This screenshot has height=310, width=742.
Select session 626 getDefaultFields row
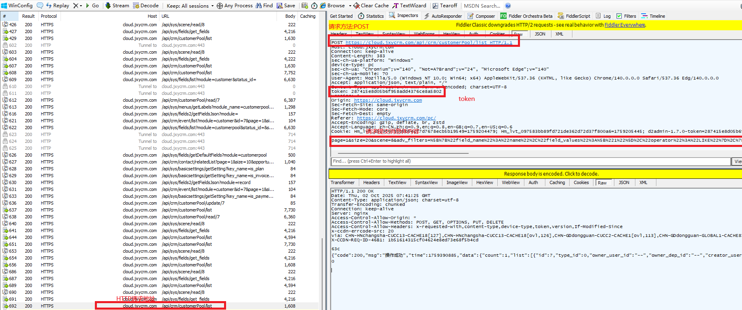(159, 155)
